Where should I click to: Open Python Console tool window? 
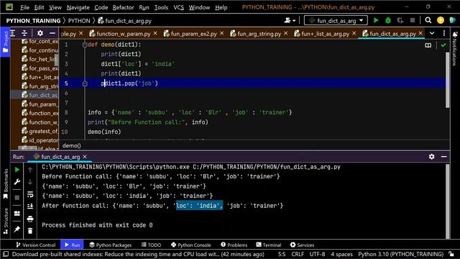click(190, 245)
